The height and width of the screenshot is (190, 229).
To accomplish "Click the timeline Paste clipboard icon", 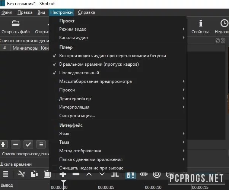I will point(47,174).
